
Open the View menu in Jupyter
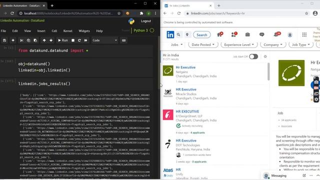(x=27, y=31)
